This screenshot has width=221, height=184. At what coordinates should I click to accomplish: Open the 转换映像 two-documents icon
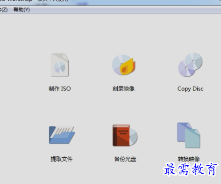point(189,135)
